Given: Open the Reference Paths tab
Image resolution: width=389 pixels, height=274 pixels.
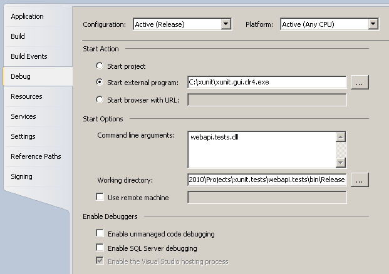Looking at the screenshot, I should coord(38,156).
